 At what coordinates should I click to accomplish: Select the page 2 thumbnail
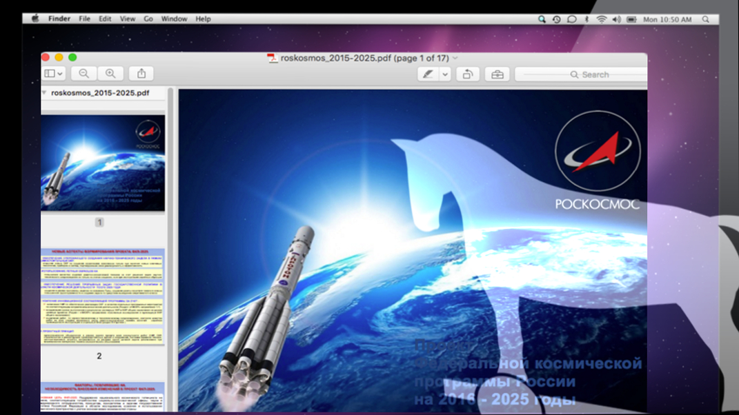coord(103,296)
